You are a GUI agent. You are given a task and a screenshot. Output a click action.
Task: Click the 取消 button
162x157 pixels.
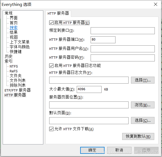click(x=119, y=150)
